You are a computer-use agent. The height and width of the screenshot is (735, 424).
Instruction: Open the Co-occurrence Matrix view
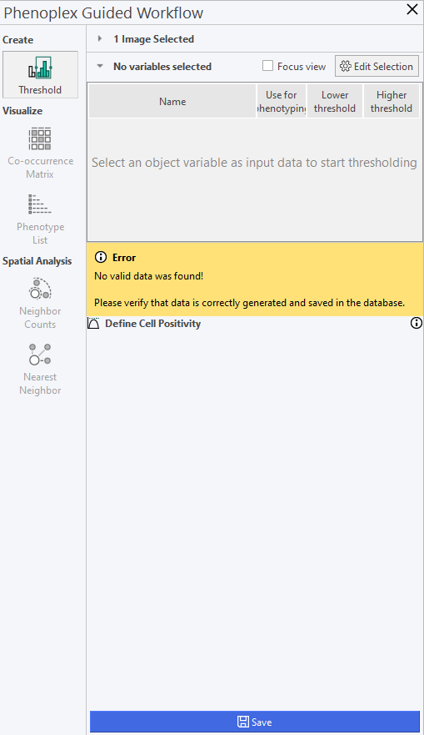pos(40,153)
